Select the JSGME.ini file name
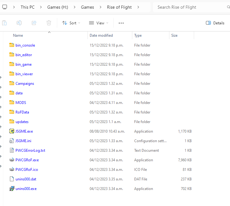This screenshot has height=206, width=230. [23, 141]
